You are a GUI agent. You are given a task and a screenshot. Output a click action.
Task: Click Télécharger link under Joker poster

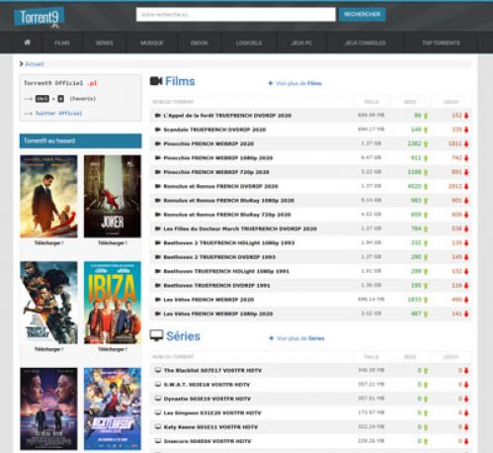pos(113,243)
